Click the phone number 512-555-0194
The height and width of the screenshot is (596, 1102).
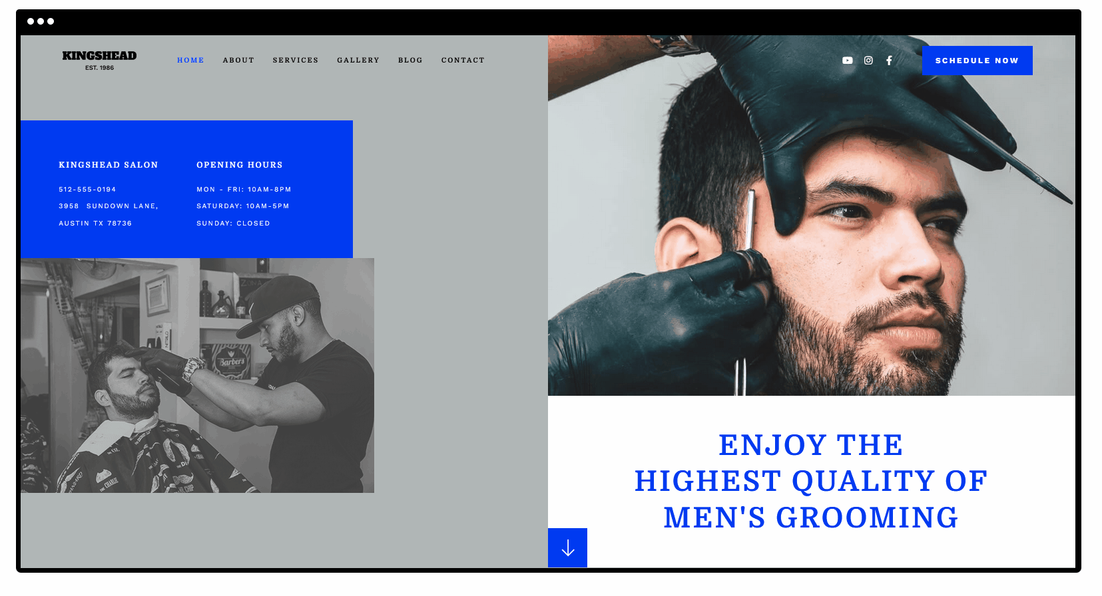click(87, 190)
